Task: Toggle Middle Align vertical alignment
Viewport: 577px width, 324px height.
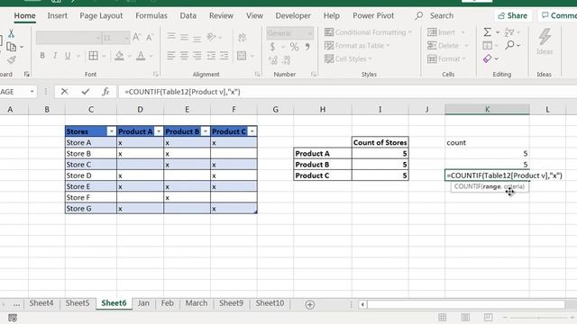Action: pos(184,37)
